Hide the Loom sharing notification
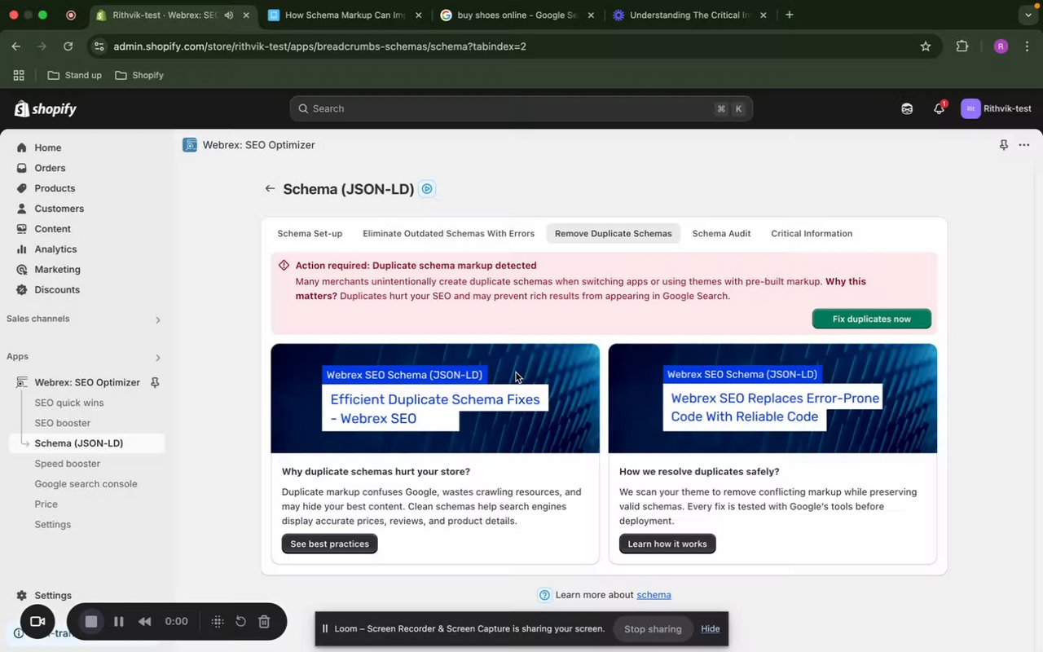The height and width of the screenshot is (652, 1043). pos(710,628)
